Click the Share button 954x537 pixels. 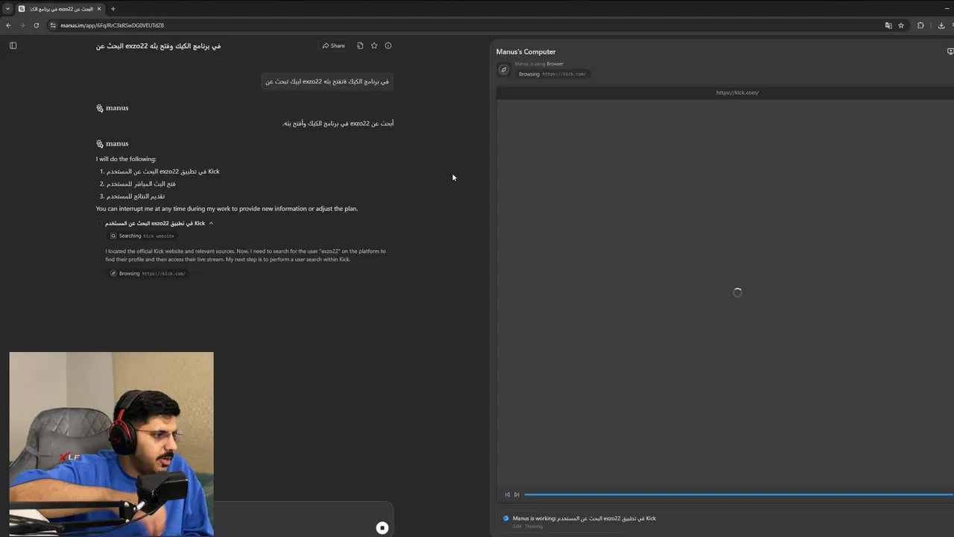click(333, 45)
